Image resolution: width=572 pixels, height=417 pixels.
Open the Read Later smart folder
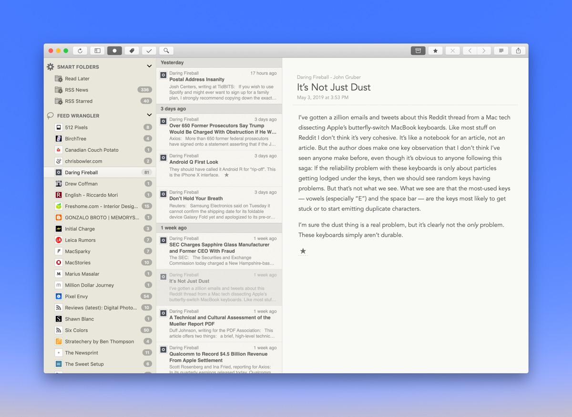[x=100, y=78]
